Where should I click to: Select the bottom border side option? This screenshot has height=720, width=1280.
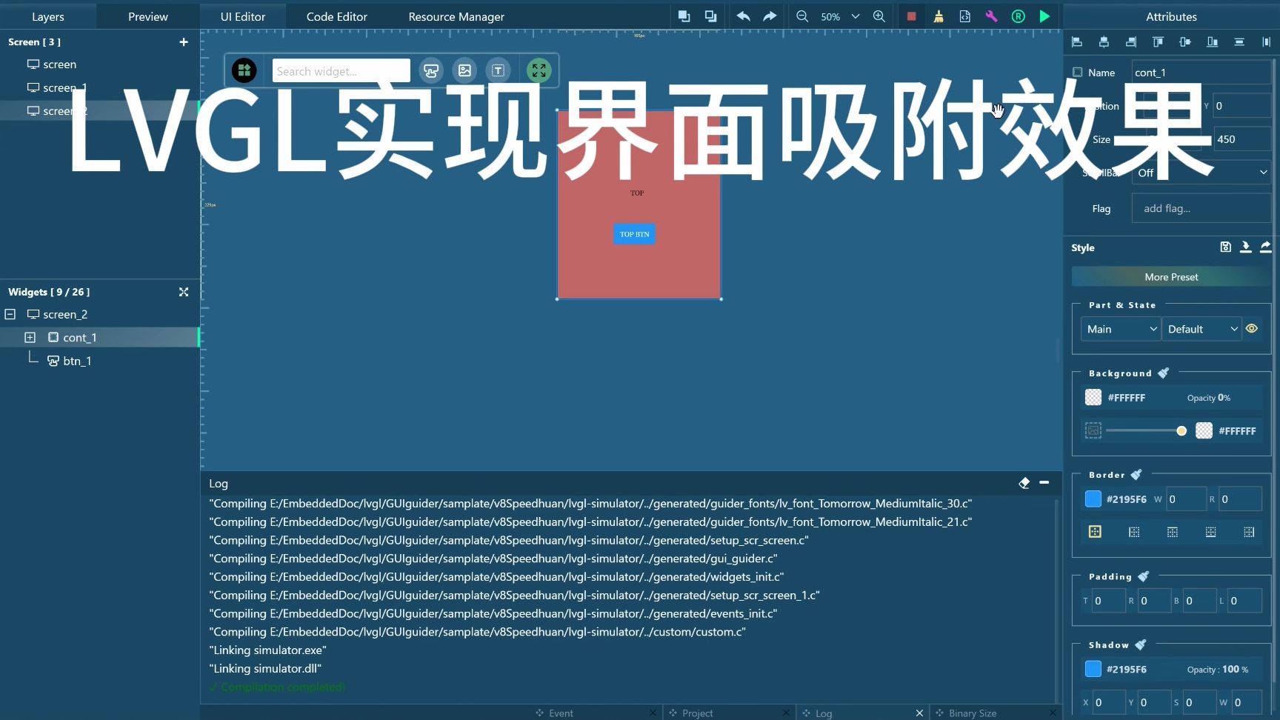coord(1211,532)
